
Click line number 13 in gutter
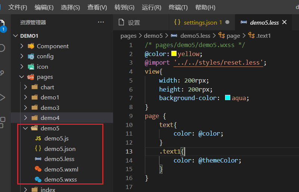(129, 151)
